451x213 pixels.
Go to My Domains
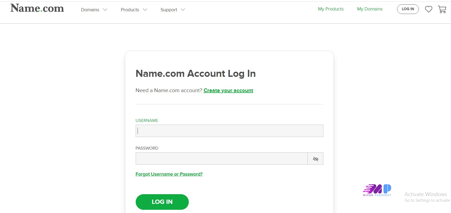click(x=370, y=9)
